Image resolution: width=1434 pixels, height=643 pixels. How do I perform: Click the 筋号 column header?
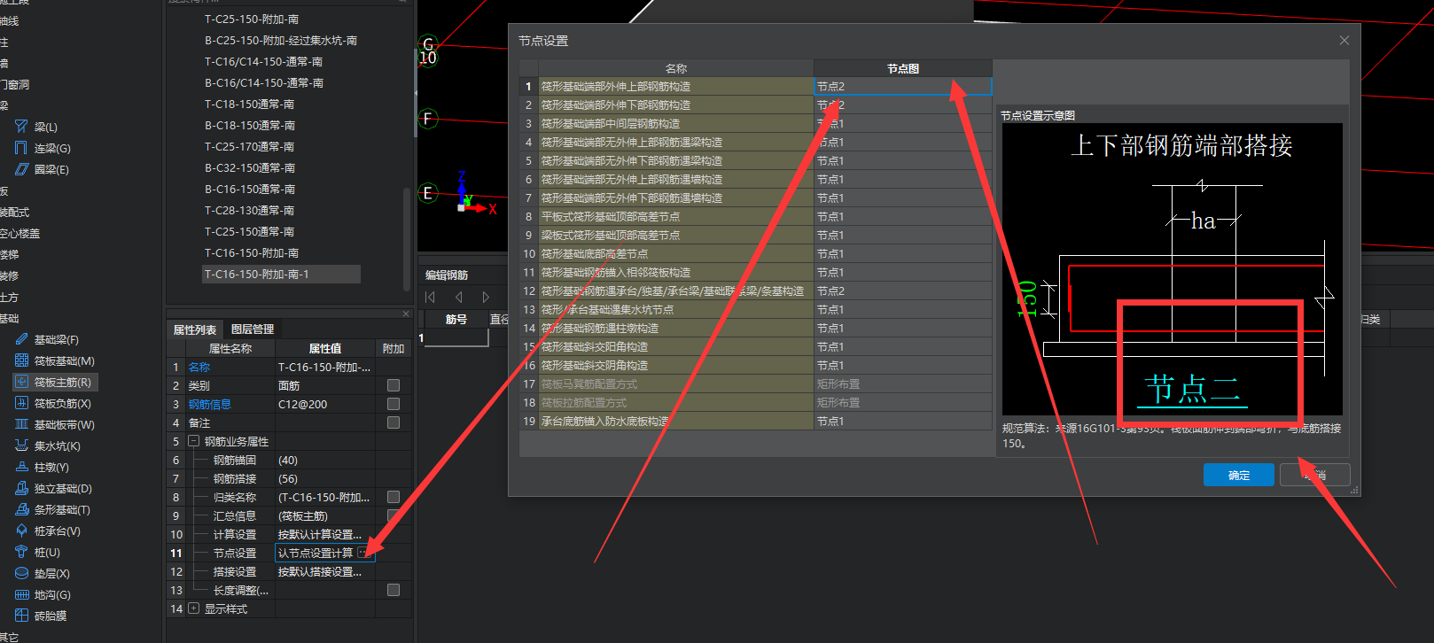click(456, 320)
